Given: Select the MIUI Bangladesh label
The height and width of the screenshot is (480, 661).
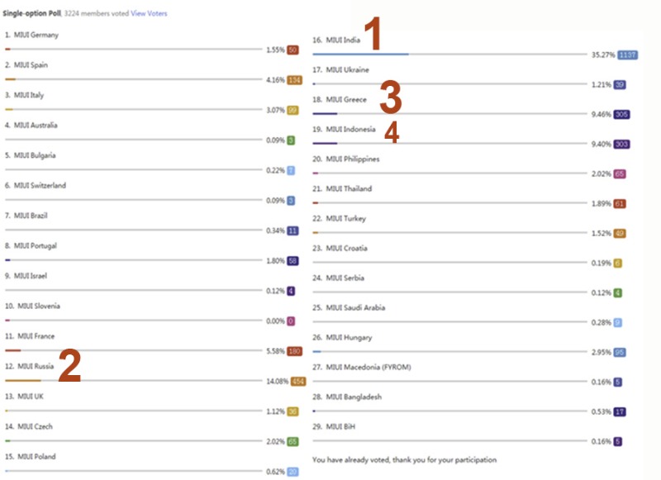Looking at the screenshot, I should pyautogui.click(x=354, y=397).
